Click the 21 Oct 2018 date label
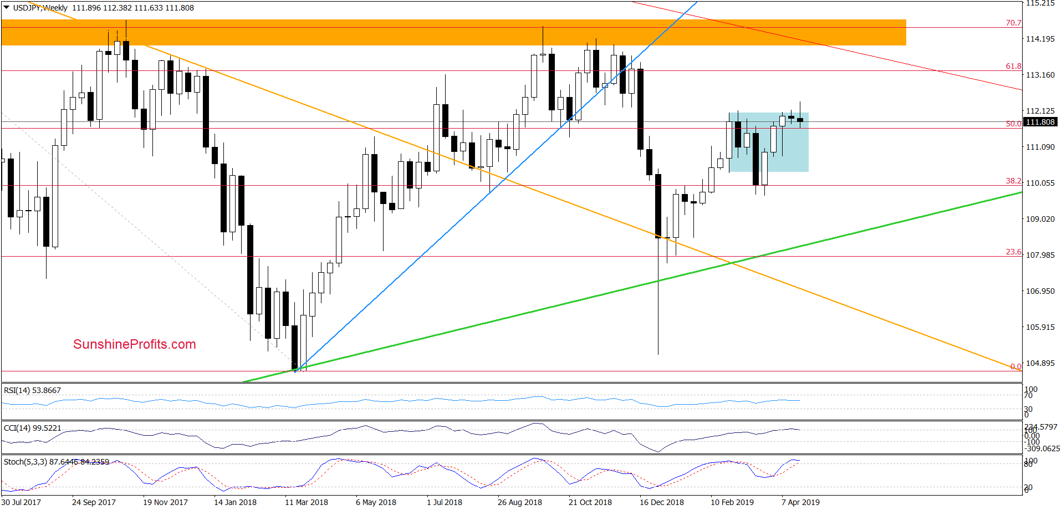 tap(590, 502)
